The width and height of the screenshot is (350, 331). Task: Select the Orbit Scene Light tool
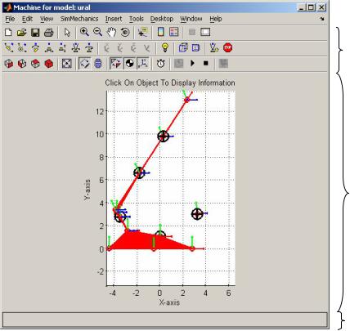click(x=22, y=48)
